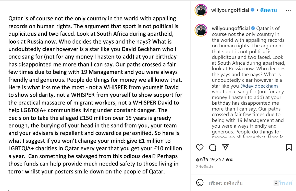Open willyoungofficial profile from the header username
This screenshot has width=296, height=191.
tap(230, 10)
